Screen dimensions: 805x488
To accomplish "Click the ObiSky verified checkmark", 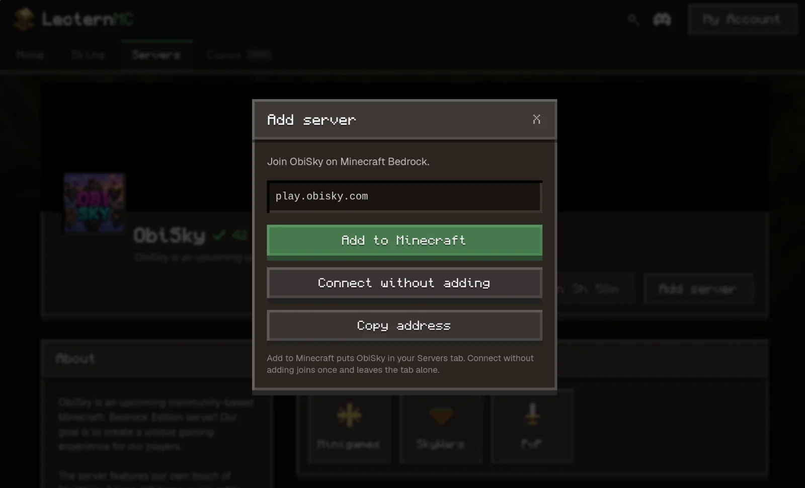I will (219, 235).
